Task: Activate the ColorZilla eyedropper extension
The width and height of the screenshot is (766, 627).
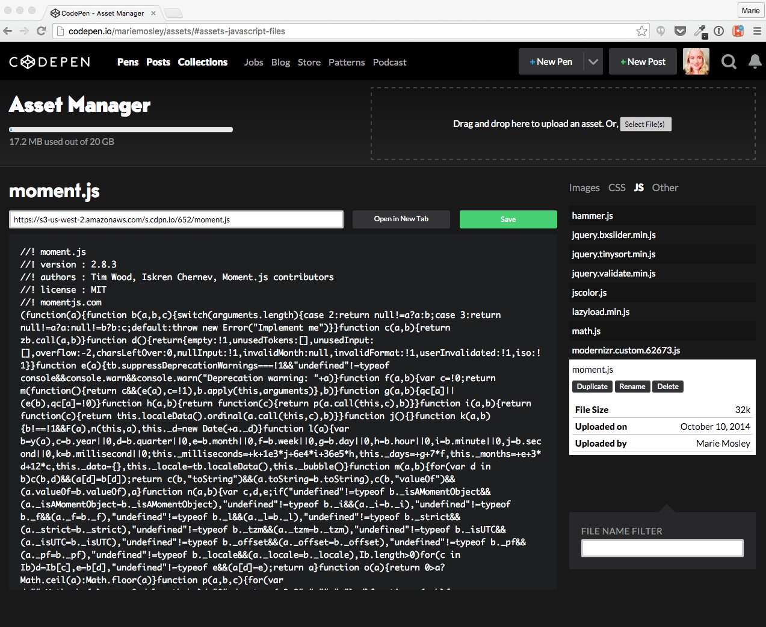Action: (x=700, y=31)
